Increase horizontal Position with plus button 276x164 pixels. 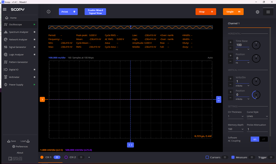click(x=230, y=55)
